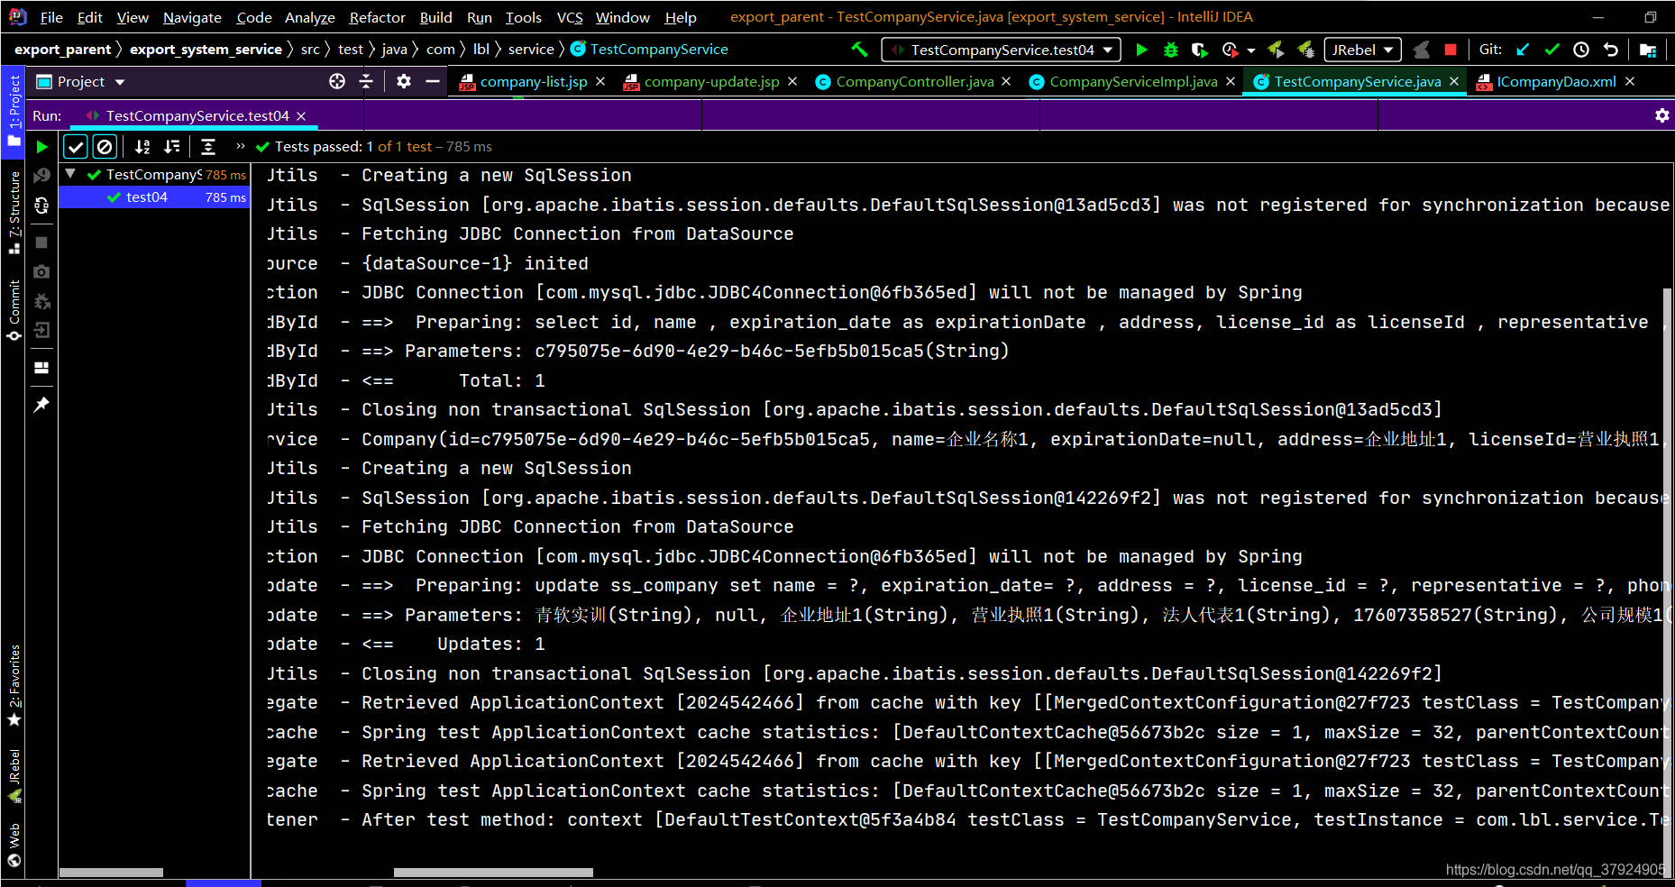Open the 2: Favorites tool window

click(14, 686)
